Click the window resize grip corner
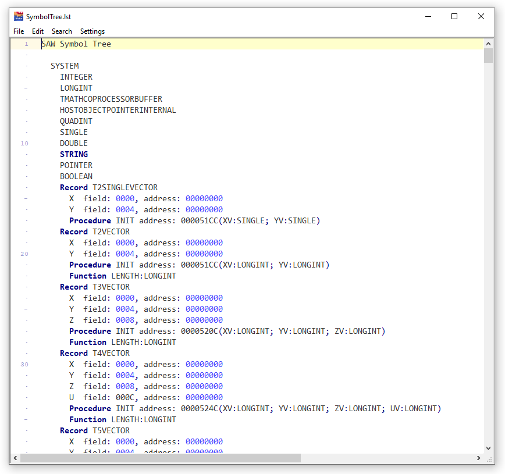The height and width of the screenshot is (474, 505). (489, 459)
